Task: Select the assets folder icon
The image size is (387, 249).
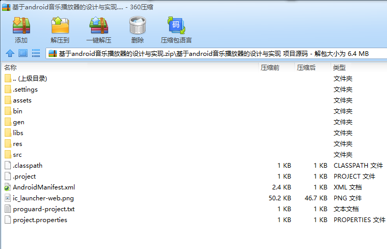Action: (x=8, y=100)
